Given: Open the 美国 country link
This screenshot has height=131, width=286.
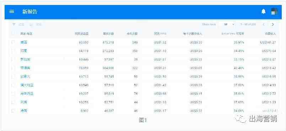Looking at the screenshot, I should (23, 42).
